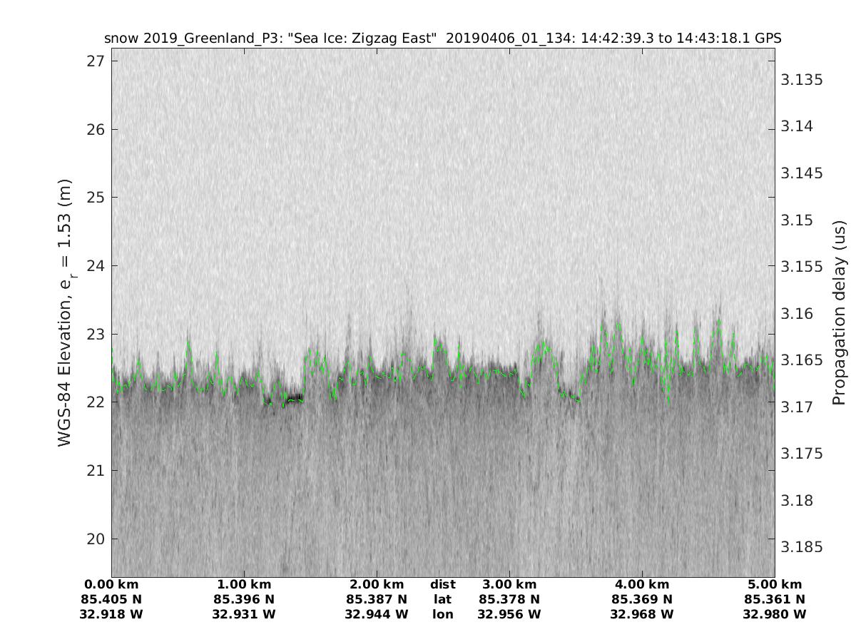Image resolution: width=856 pixels, height=642 pixels.
Task: Select the 2.00 km distance label
Action: point(377,584)
